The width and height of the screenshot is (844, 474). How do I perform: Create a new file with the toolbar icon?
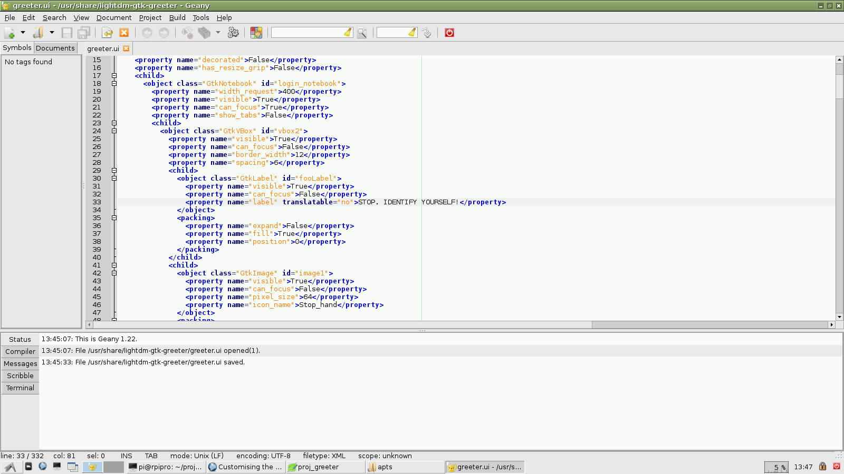pyautogui.click(x=9, y=33)
